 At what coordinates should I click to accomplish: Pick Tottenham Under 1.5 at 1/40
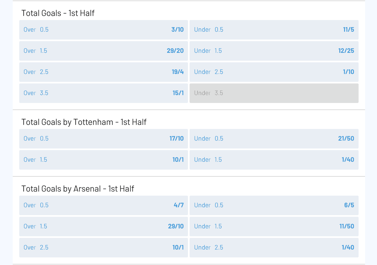pos(274,160)
